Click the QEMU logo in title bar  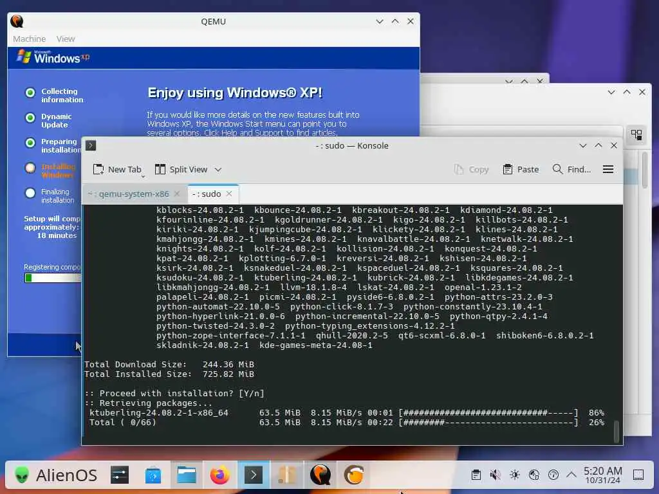[x=17, y=21]
